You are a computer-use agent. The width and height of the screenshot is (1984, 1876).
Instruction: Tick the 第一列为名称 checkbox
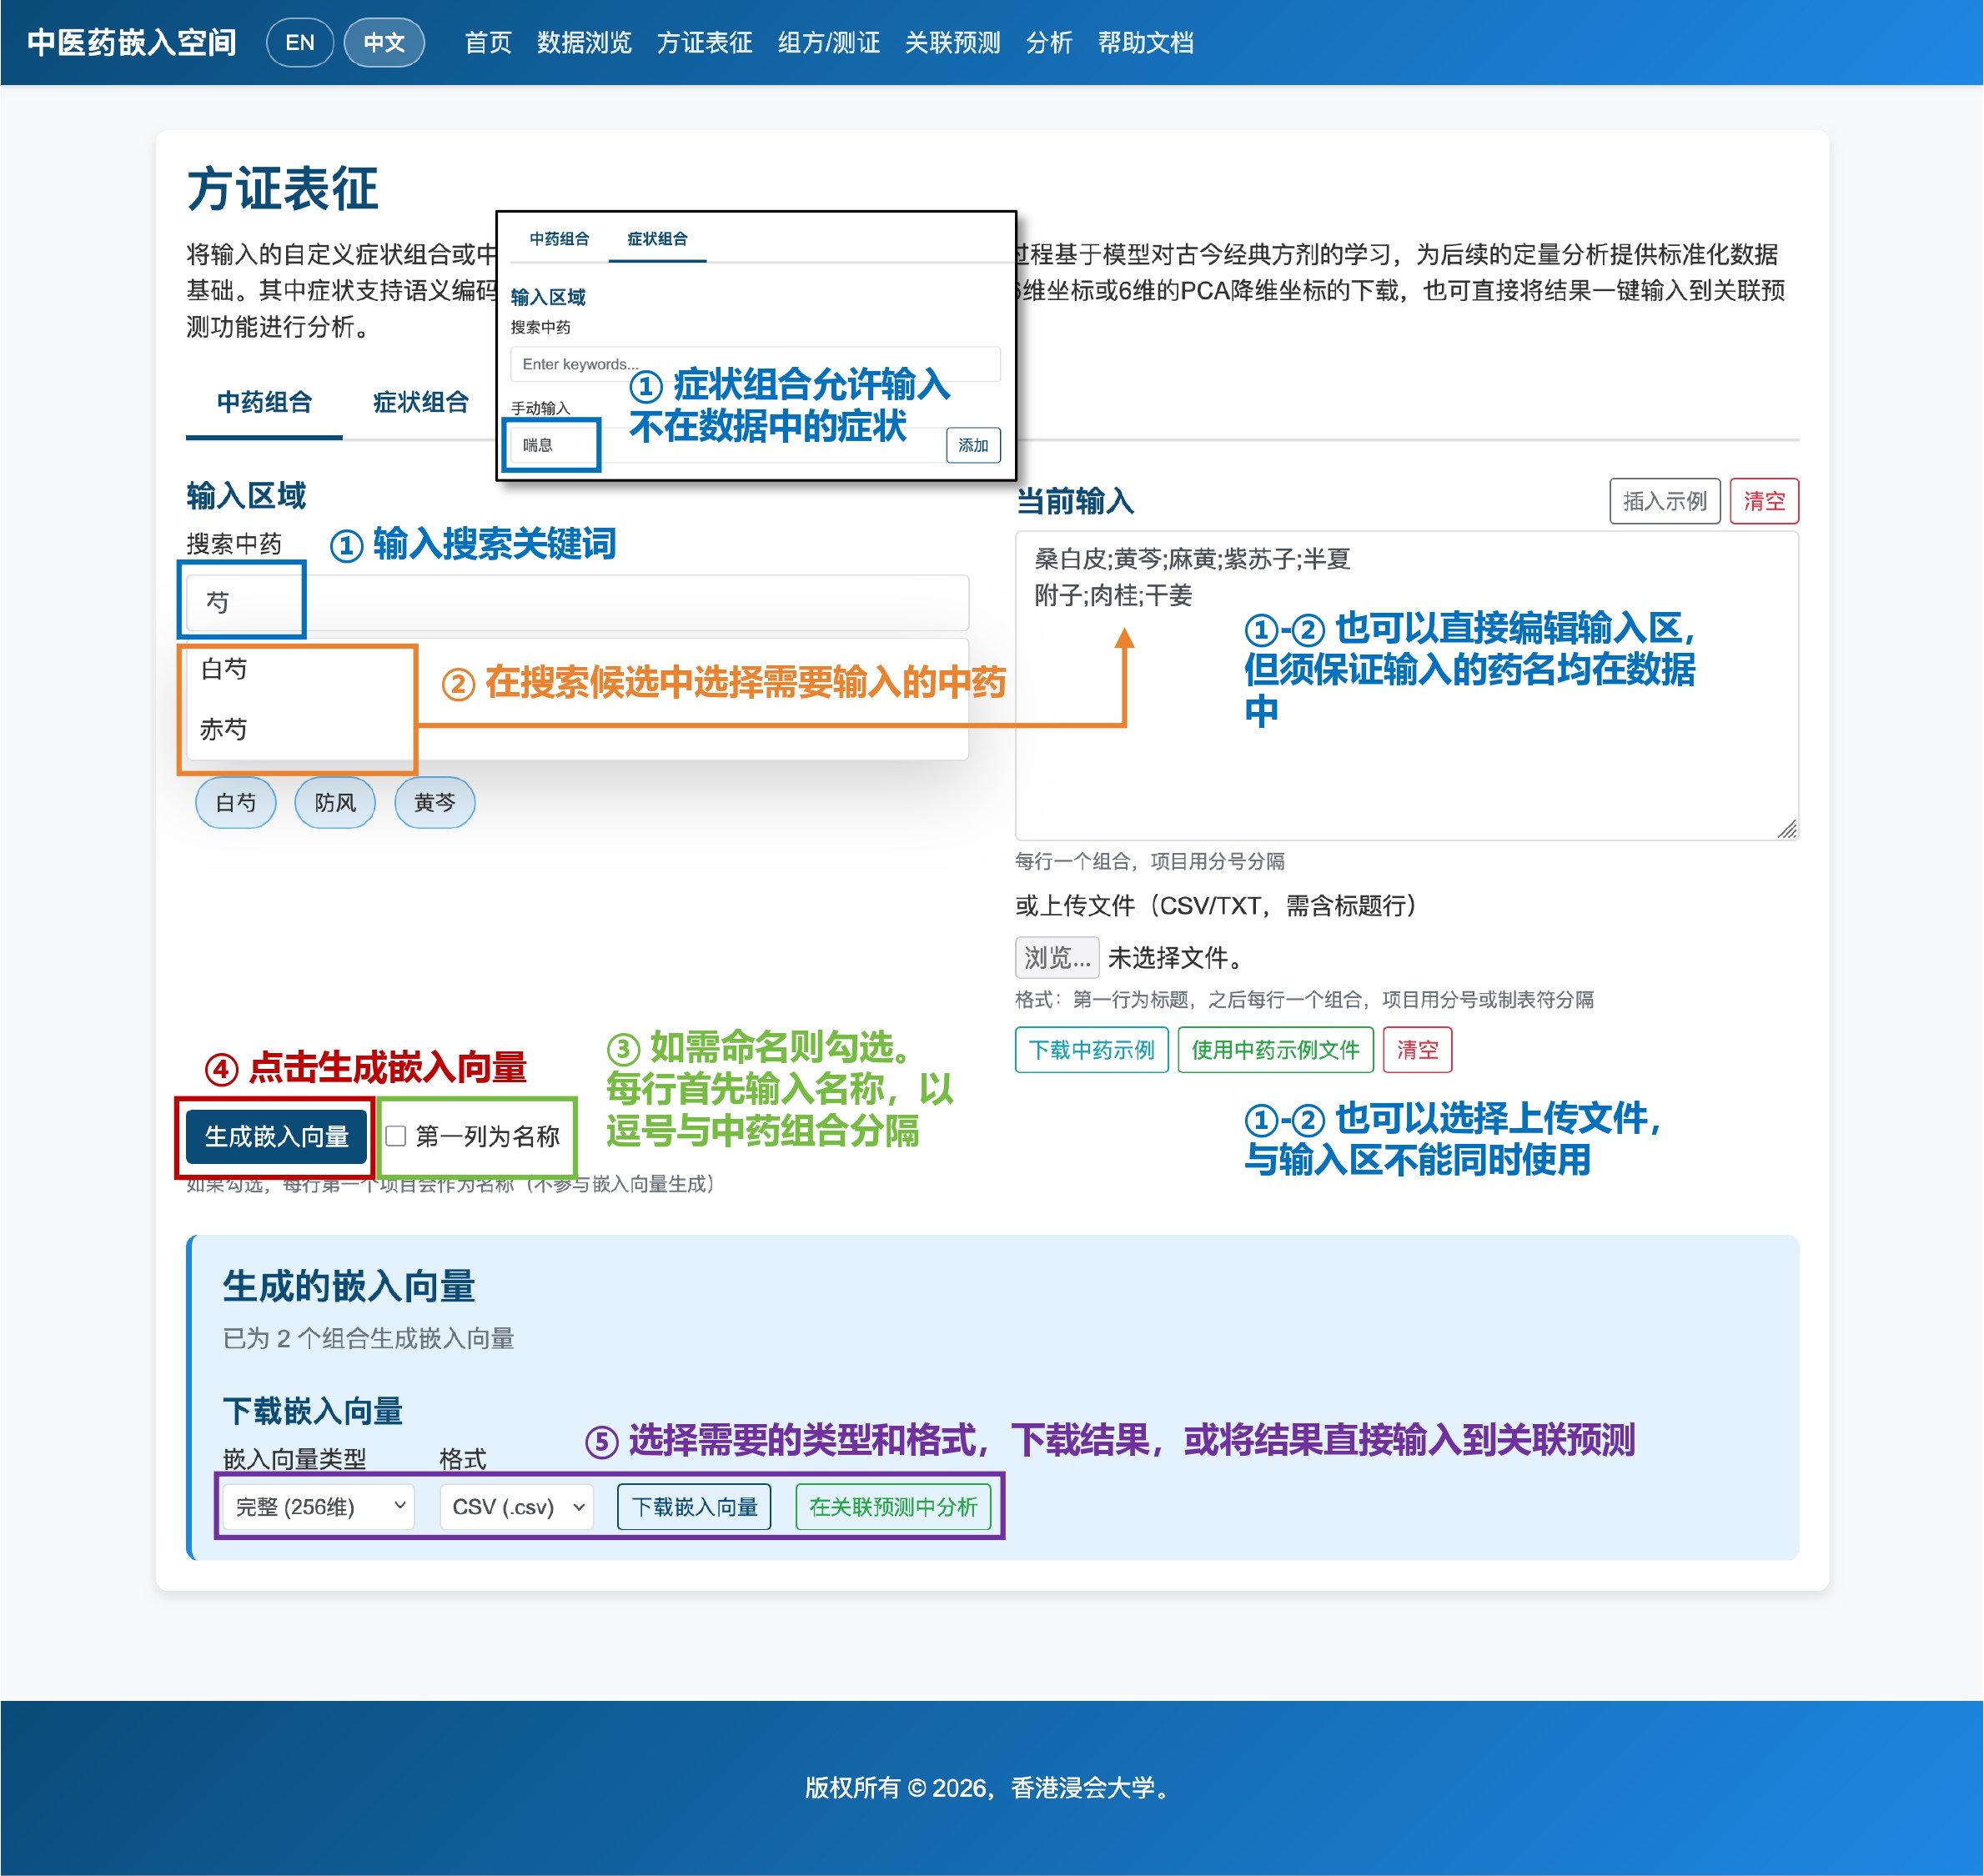pyautogui.click(x=396, y=1136)
